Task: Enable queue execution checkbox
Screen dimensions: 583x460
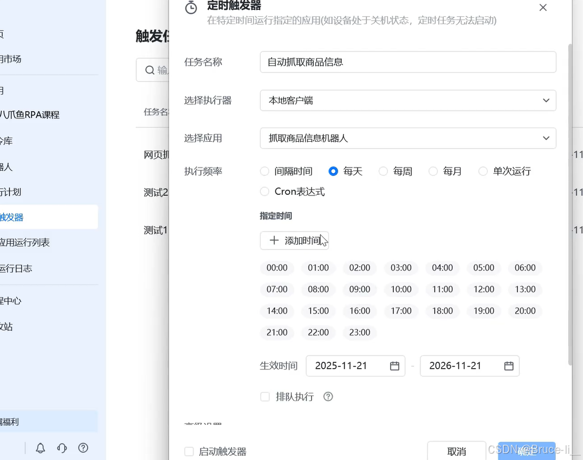Action: pyautogui.click(x=265, y=396)
